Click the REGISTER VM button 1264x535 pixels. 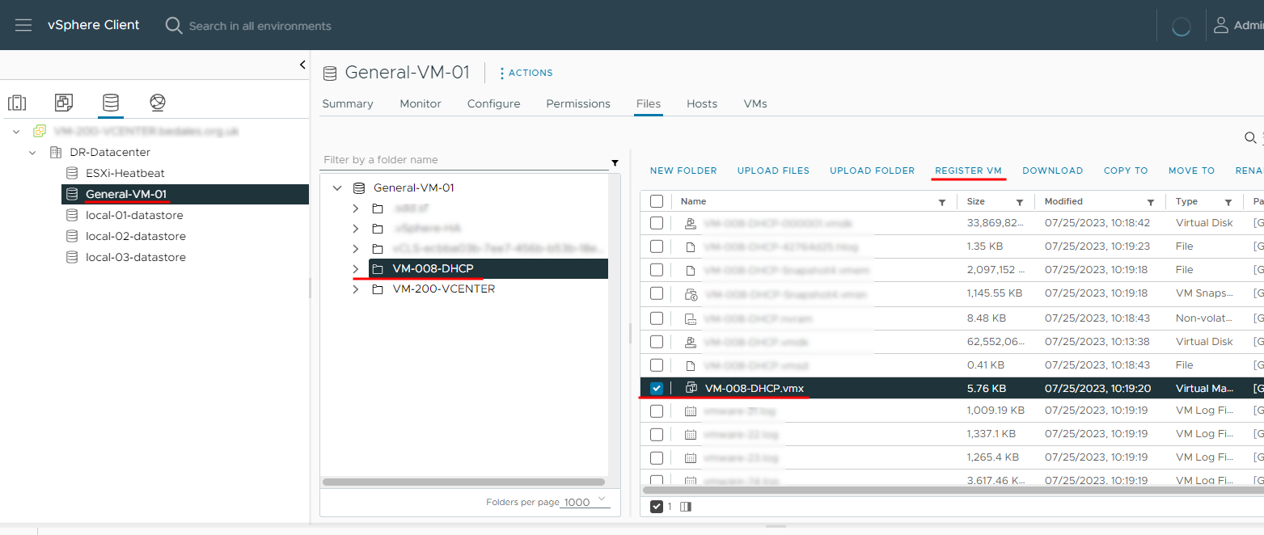[968, 171]
